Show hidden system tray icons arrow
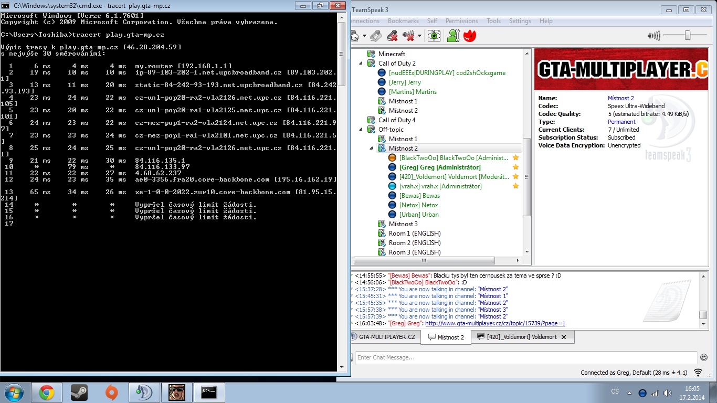 [629, 393]
